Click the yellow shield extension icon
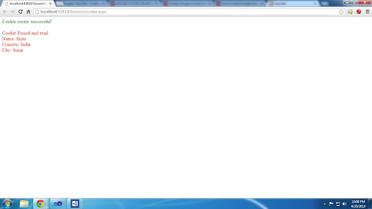The width and height of the screenshot is (372, 209). pyautogui.click(x=350, y=12)
